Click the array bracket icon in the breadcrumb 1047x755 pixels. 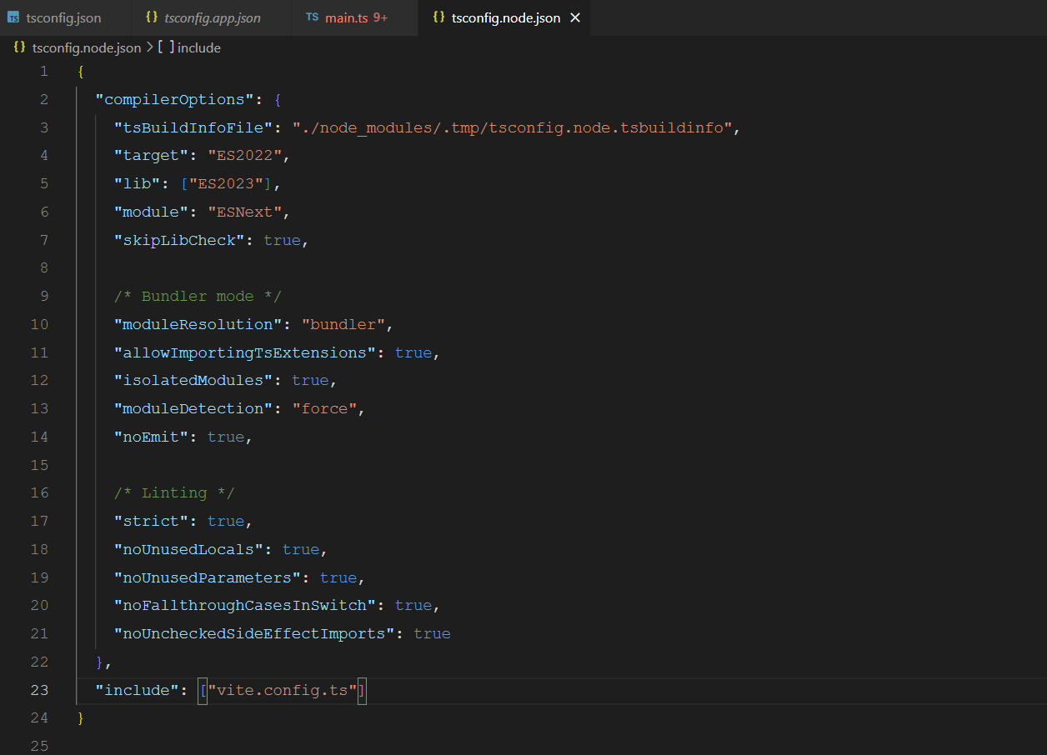pos(166,47)
